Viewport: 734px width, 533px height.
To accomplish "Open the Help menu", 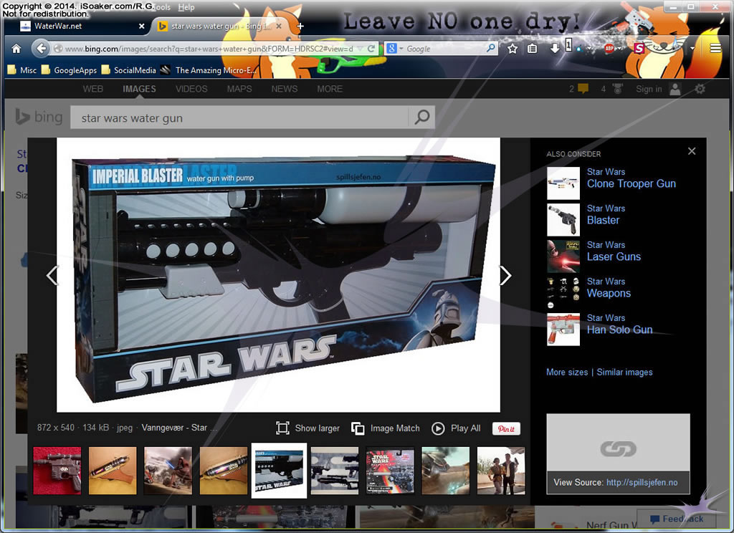I will click(x=186, y=7).
